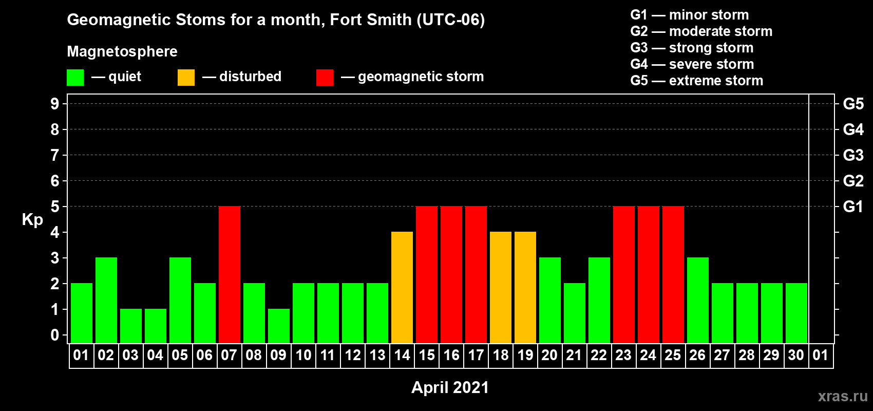
Task: Click the red geomagnetic storm legend swatch
Action: pos(325,78)
